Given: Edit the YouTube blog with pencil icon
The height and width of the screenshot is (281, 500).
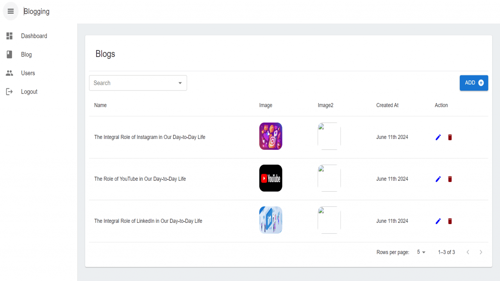Looking at the screenshot, I should click(438, 179).
